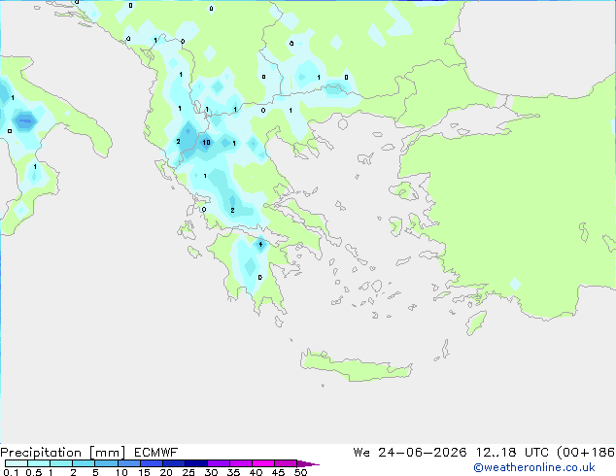The height and width of the screenshot is (476, 616).
Task: Click the 'Precipitation [mm]' title text
Action: [63, 453]
